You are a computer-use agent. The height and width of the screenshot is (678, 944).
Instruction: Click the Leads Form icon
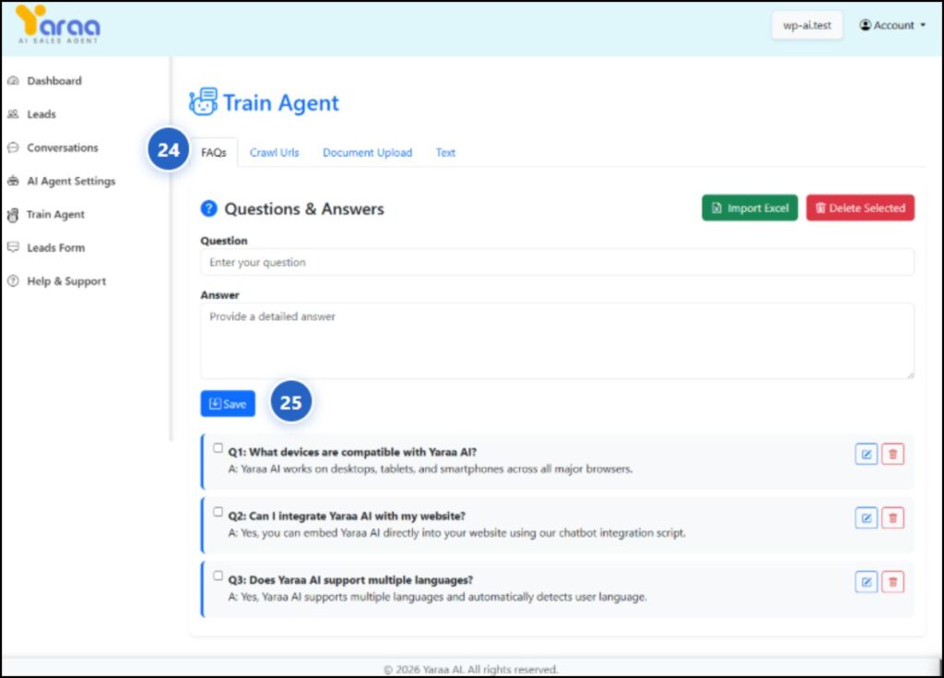click(x=13, y=247)
